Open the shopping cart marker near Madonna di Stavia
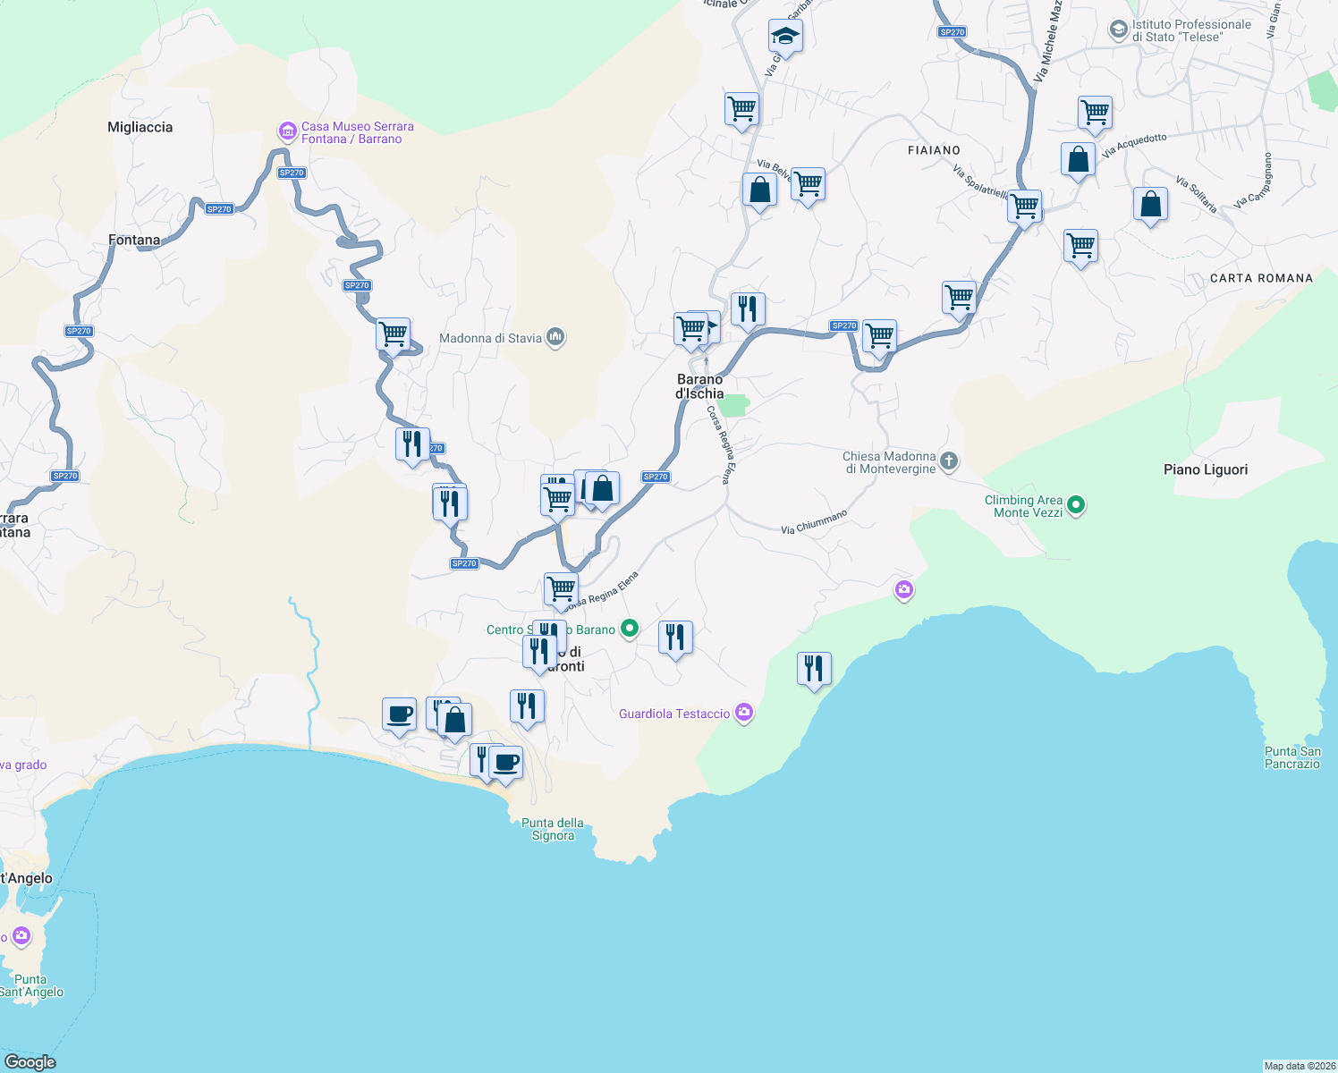Viewport: 1338px width, 1073px height. click(x=394, y=332)
